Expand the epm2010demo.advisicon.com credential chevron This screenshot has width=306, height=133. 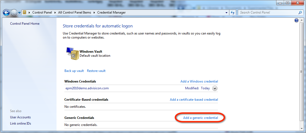point(215,88)
